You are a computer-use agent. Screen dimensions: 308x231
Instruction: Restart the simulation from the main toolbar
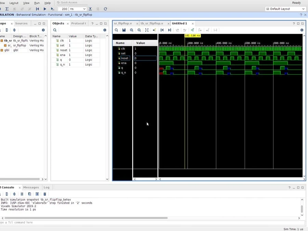(x=38, y=9)
